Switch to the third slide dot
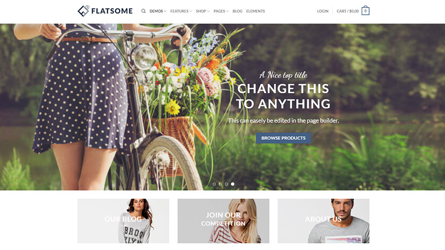 [x=227, y=184]
